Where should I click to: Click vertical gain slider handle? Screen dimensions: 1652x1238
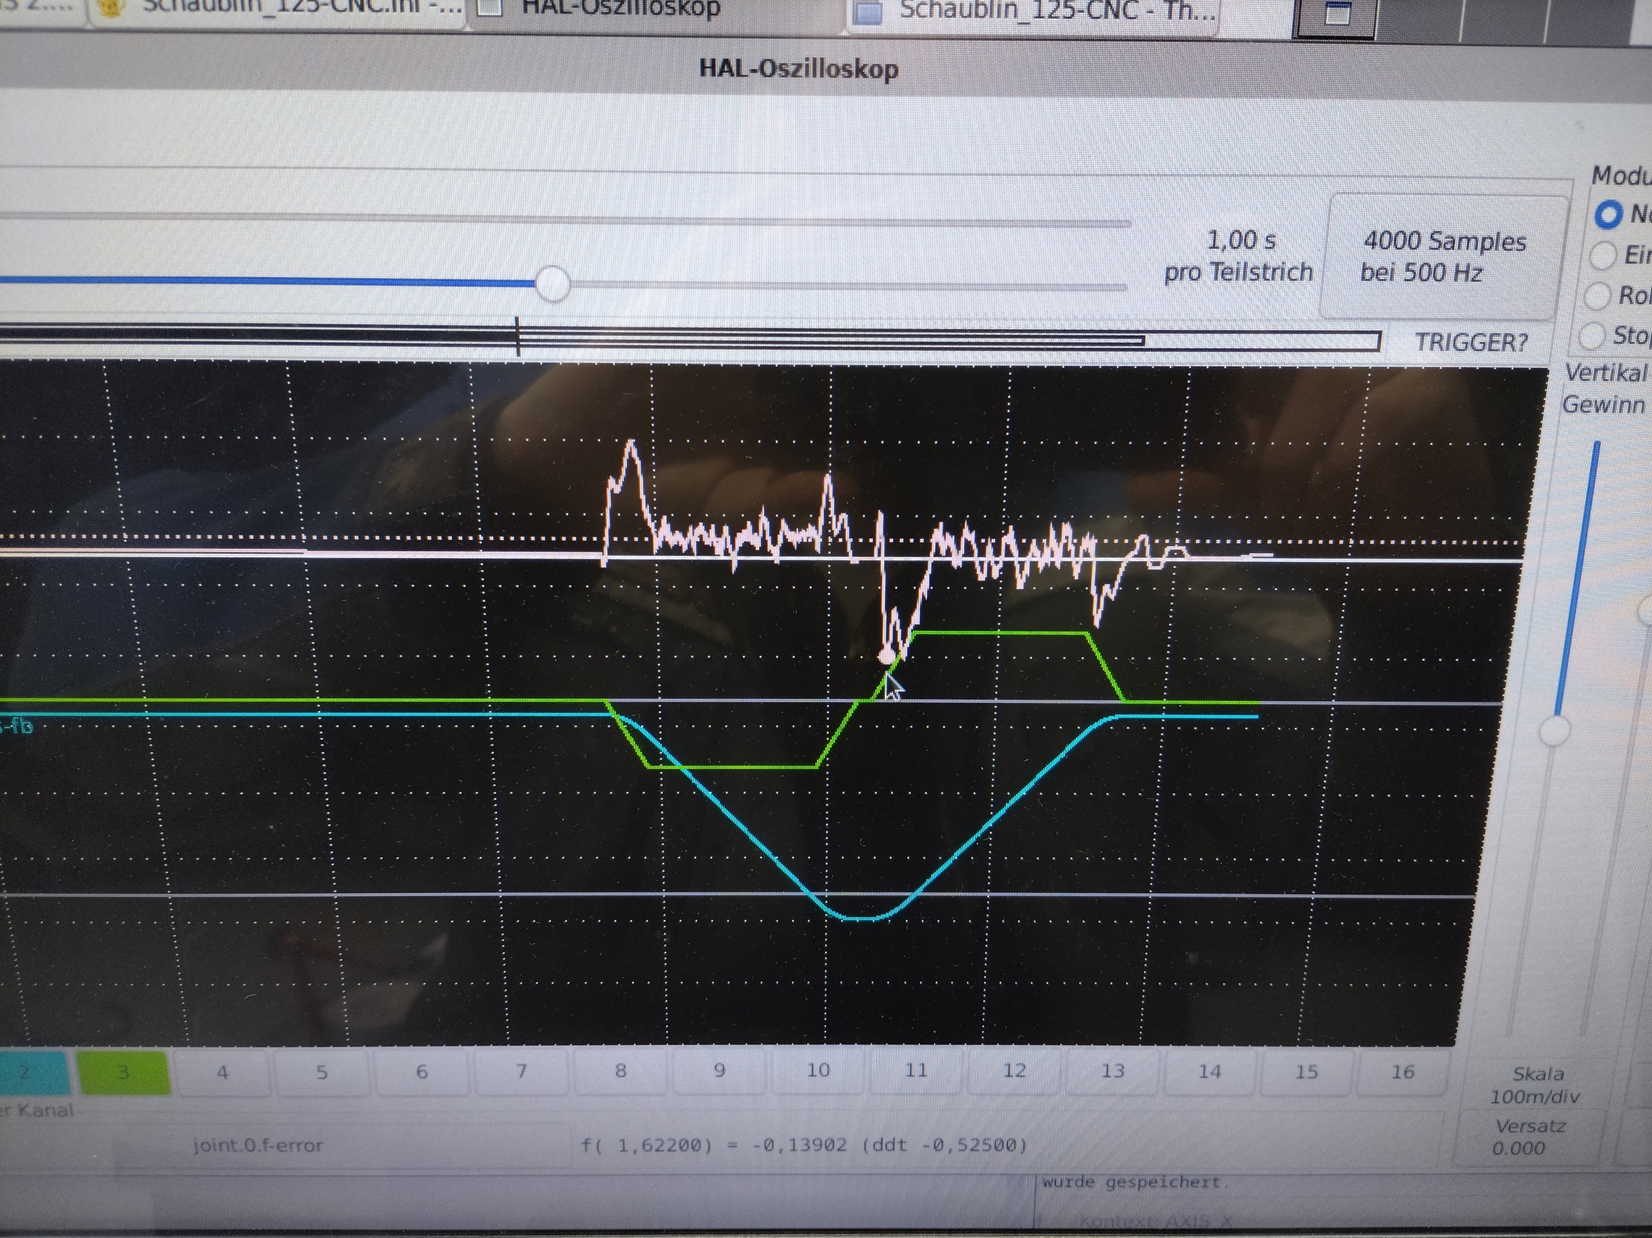(x=1556, y=731)
